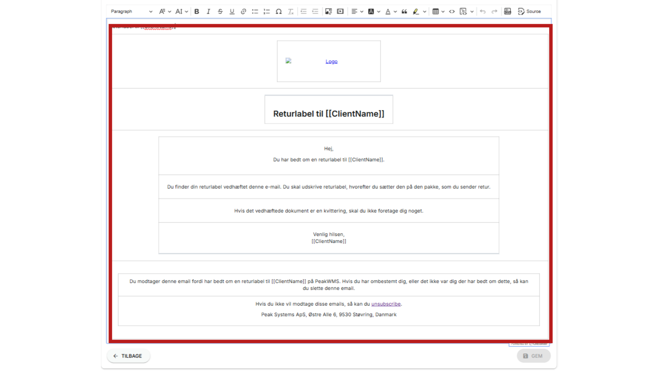
Task: Go back with the TILBAGE button
Action: pyautogui.click(x=128, y=356)
